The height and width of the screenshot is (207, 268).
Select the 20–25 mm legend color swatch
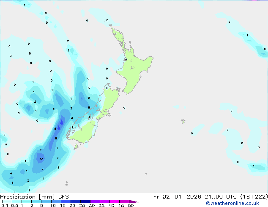76,202
